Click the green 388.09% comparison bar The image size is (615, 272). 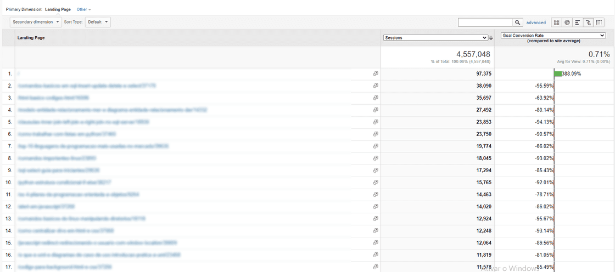[558, 73]
